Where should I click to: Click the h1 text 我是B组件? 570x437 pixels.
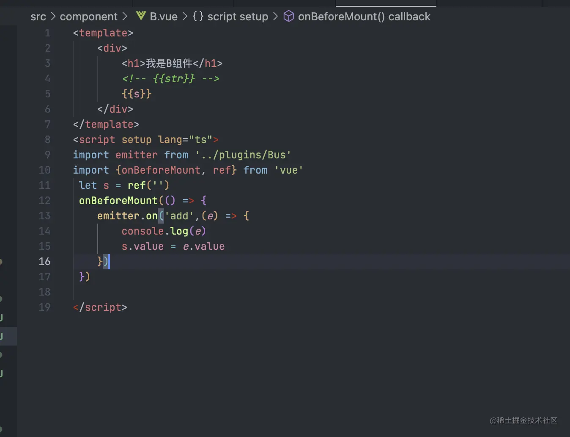click(169, 64)
